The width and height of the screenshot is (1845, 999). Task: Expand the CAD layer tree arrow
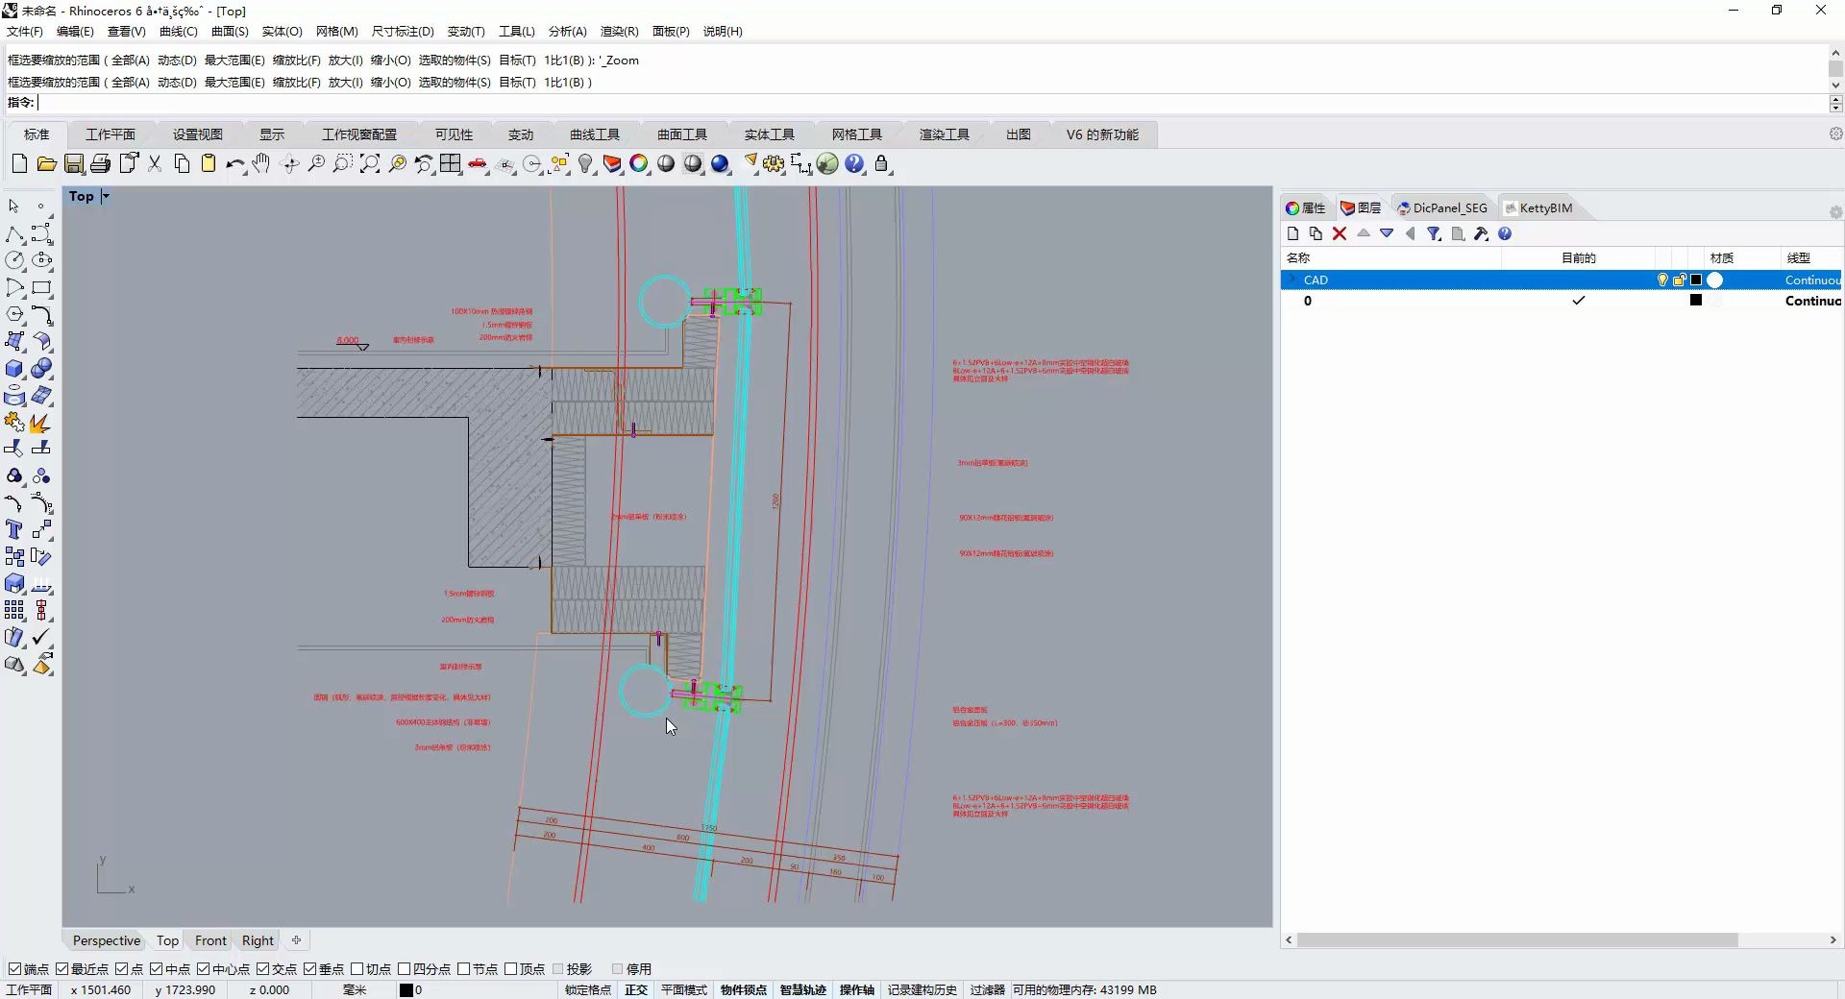[1293, 280]
